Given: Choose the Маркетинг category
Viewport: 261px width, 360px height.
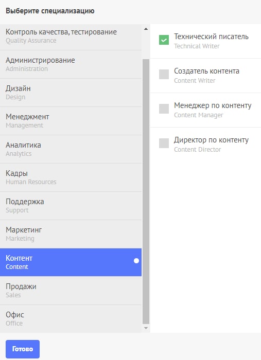Looking at the screenshot, I should coord(71,234).
